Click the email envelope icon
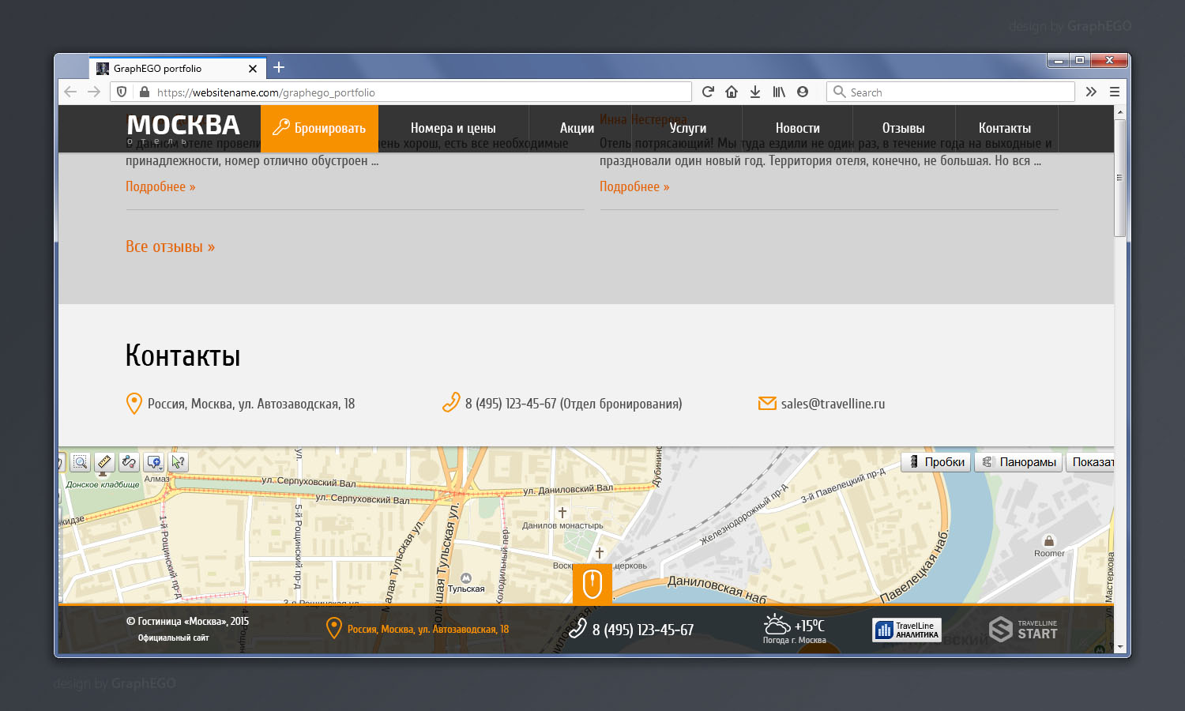Screen dimensions: 1185x711 click(x=767, y=404)
